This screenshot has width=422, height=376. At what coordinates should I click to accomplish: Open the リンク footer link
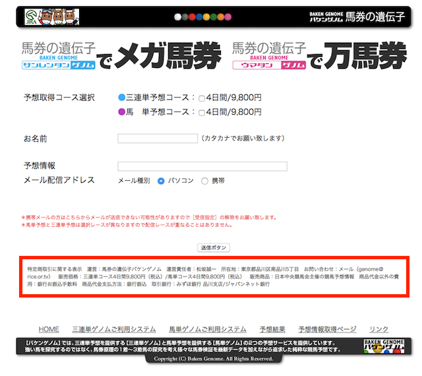(379, 329)
